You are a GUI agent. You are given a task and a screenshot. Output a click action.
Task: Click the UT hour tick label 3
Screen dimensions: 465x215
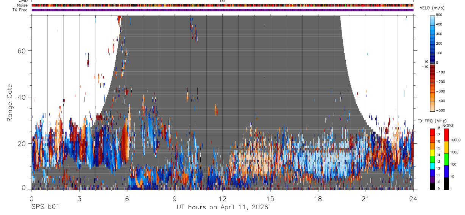(79, 198)
